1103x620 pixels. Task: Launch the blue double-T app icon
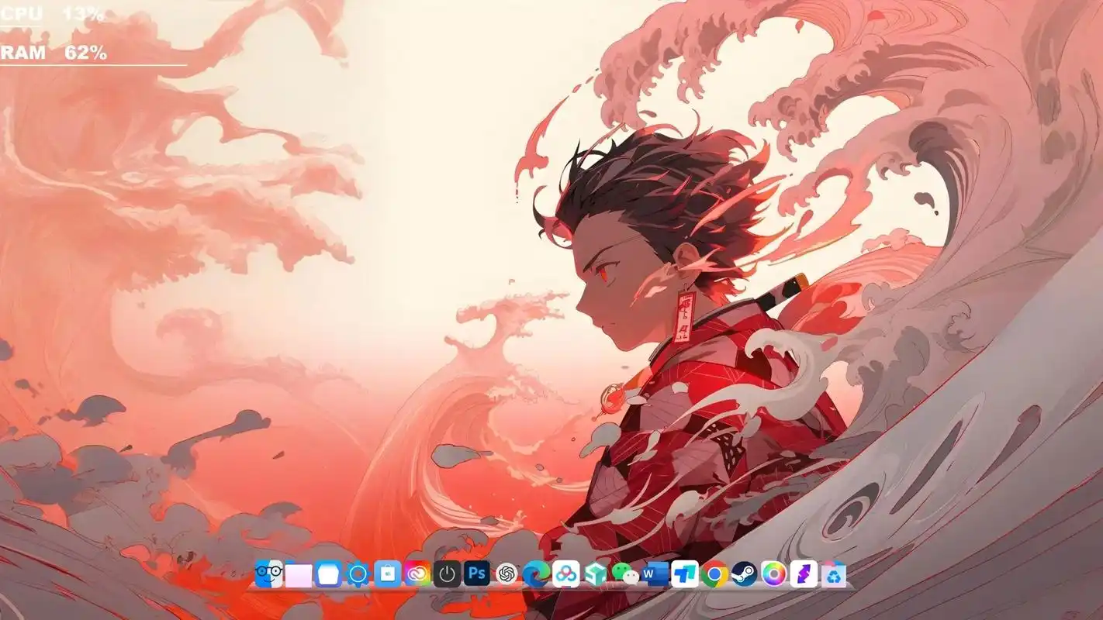pyautogui.click(x=685, y=574)
